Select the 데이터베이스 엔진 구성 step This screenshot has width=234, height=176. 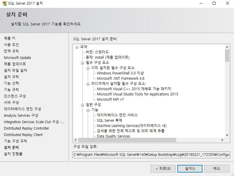pyautogui.click(x=22, y=109)
